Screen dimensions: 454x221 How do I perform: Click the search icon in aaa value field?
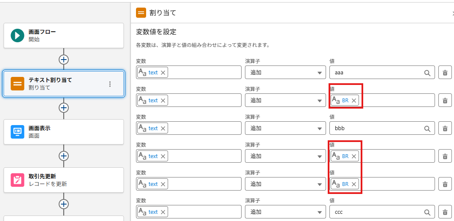click(x=427, y=73)
